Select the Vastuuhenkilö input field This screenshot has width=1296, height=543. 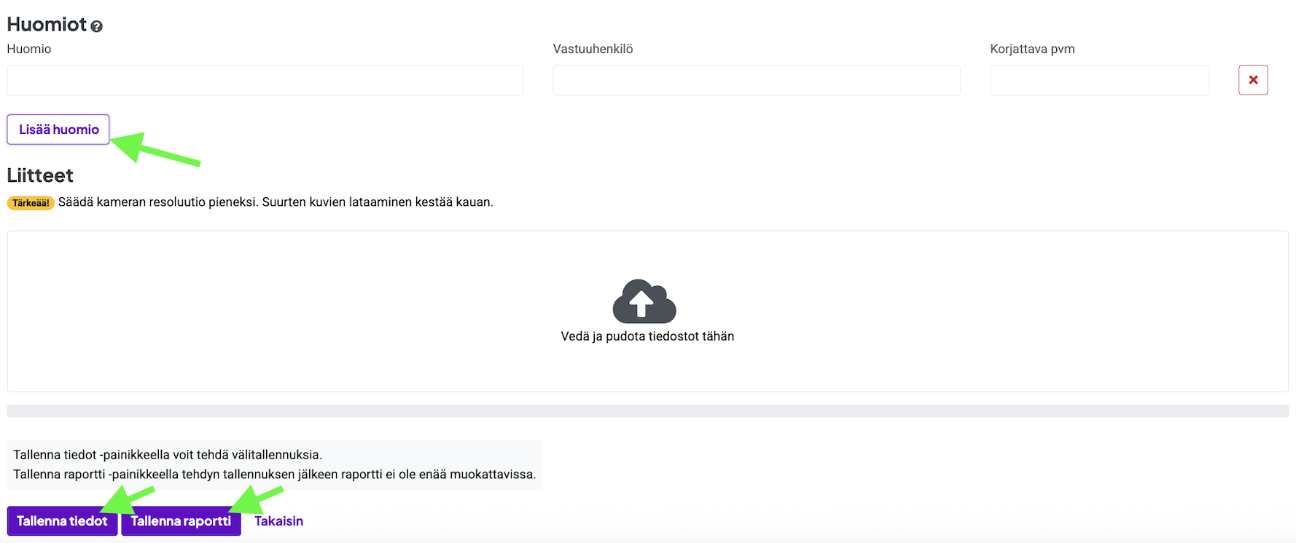click(756, 80)
